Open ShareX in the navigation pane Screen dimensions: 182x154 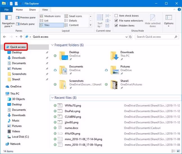pyautogui.click(x=16, y=79)
